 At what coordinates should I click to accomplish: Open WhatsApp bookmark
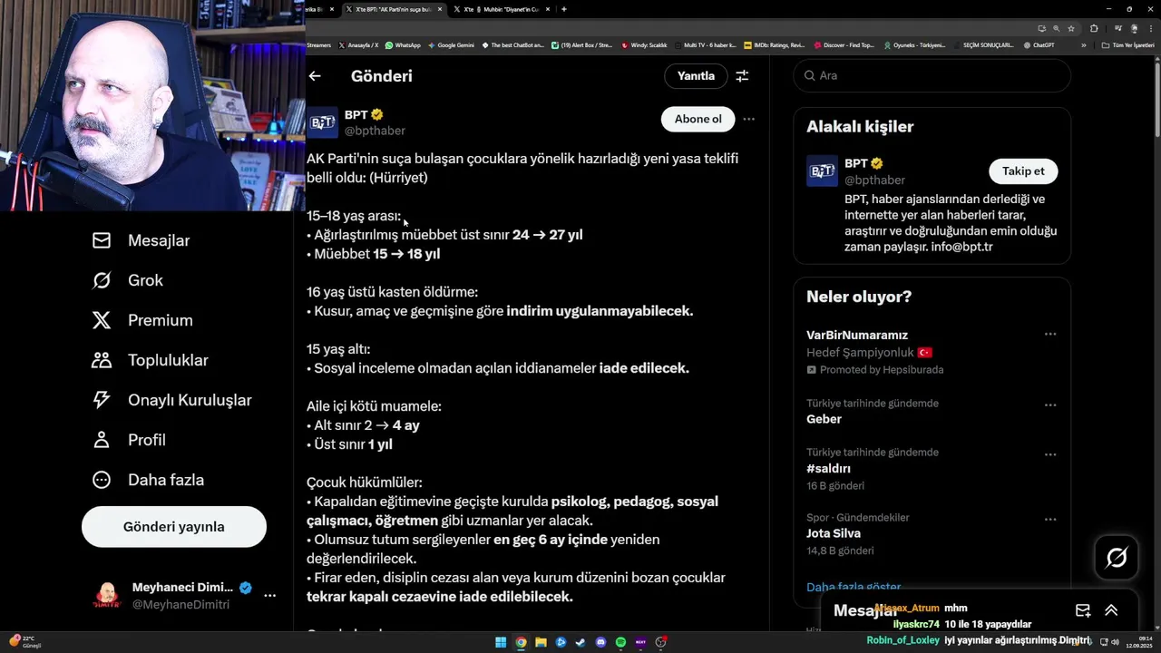403,44
